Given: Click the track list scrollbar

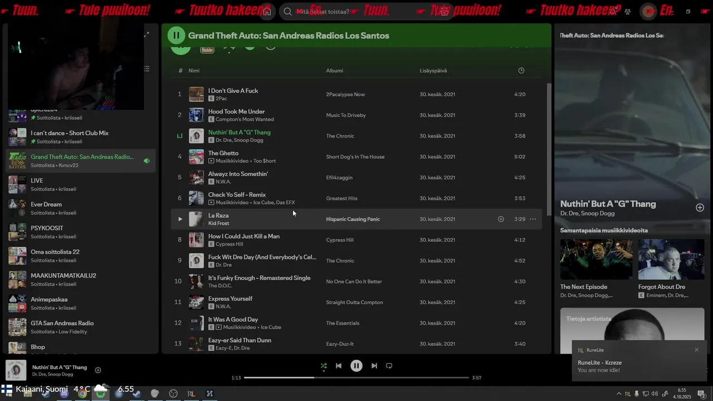Looking at the screenshot, I should tap(549, 150).
